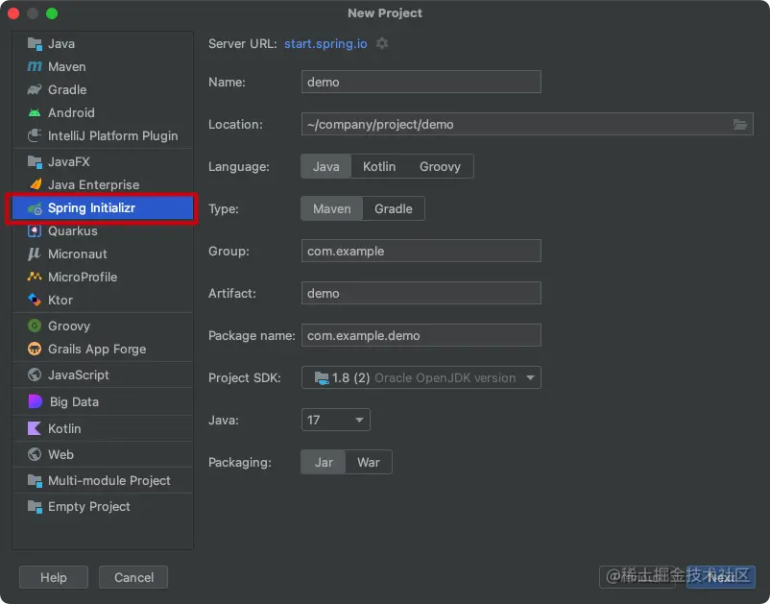Open the Java version dropdown
Viewport: 770px width, 604px height.
pos(336,420)
